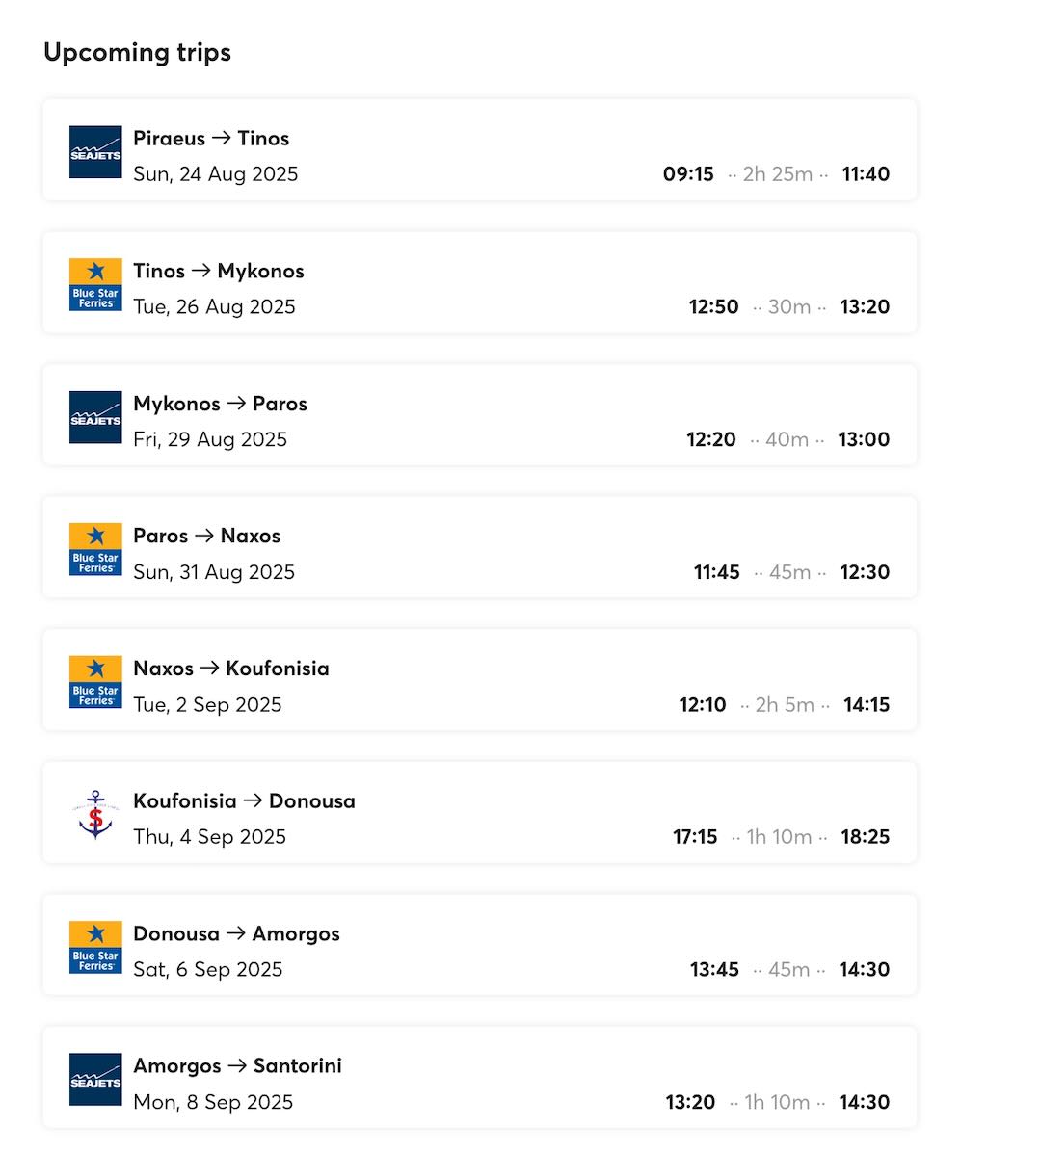Image resolution: width=1041 pixels, height=1154 pixels.
Task: Select the Donousa → Amorgos route title
Action: point(236,933)
